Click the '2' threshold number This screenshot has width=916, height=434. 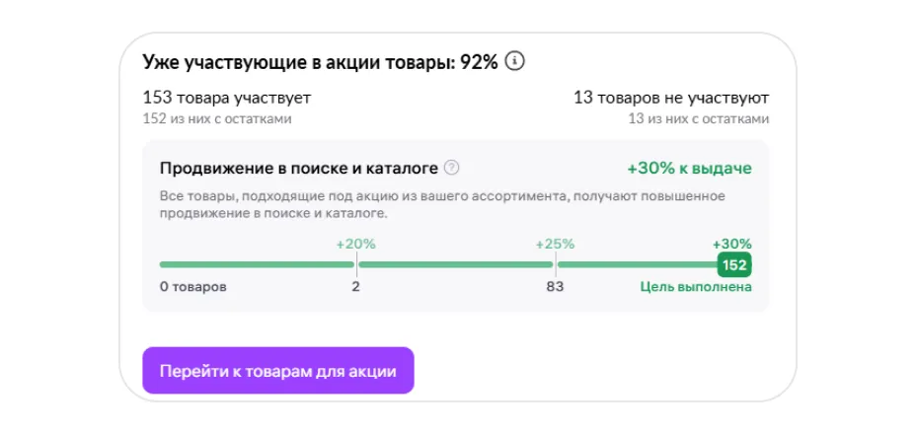(x=355, y=287)
